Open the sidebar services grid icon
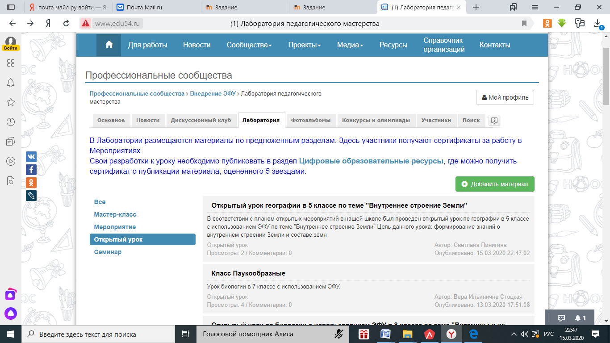This screenshot has width=610, height=343. tap(11, 63)
